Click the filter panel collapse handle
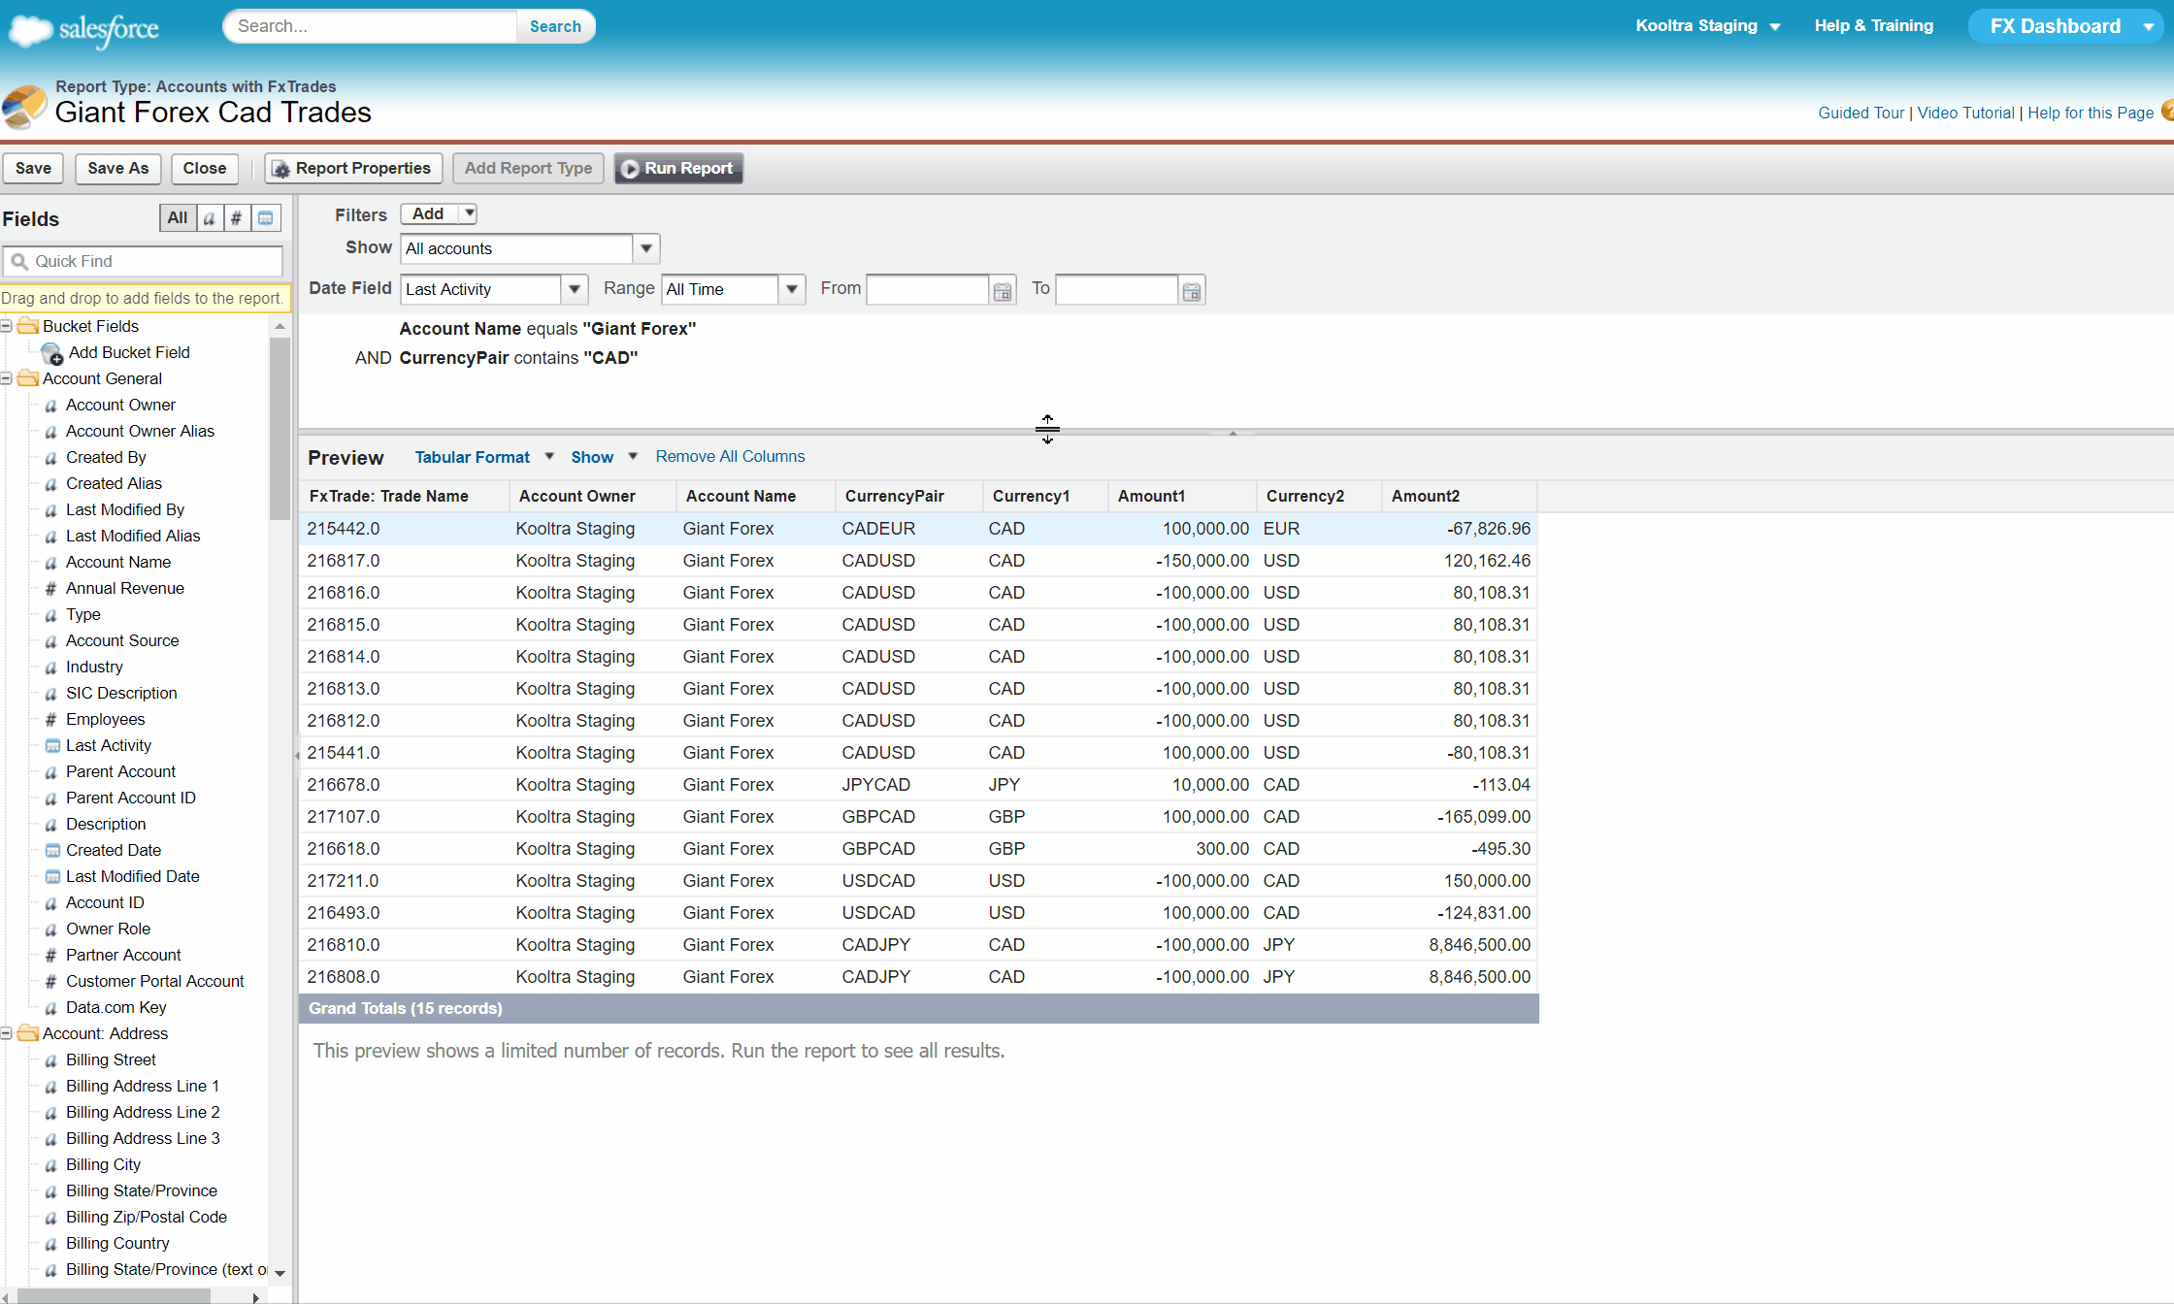Screen dimensions: 2174x1304 click(x=1233, y=432)
